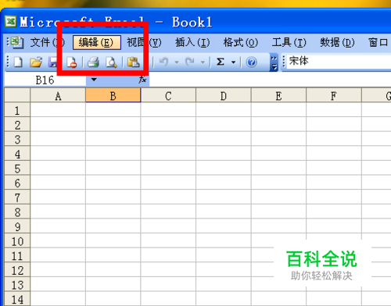Click the empty formula bar field
This screenshot has width=391, height=306.
[x=270, y=80]
